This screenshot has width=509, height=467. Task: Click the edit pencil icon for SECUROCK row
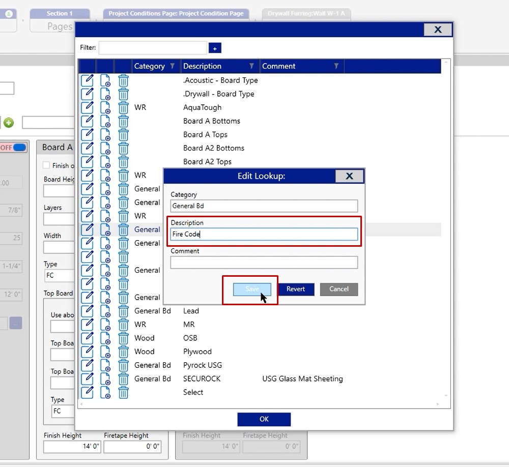87,378
